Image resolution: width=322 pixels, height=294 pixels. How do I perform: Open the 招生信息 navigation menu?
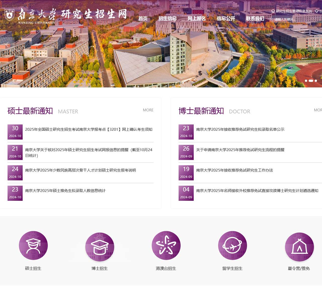pos(168,18)
